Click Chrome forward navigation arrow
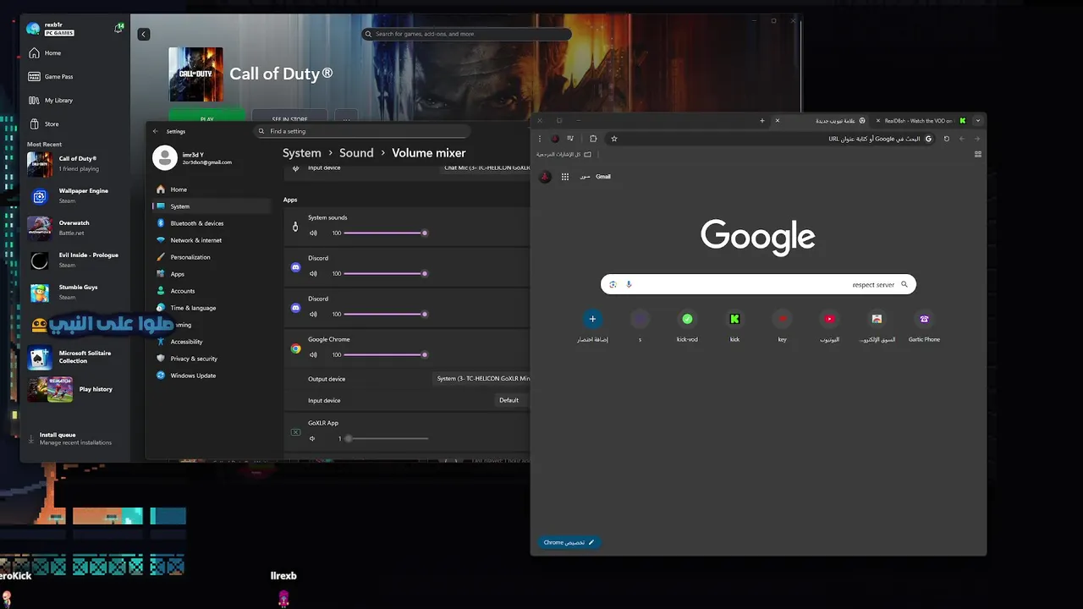Screen dimensions: 1083x609 [962, 139]
